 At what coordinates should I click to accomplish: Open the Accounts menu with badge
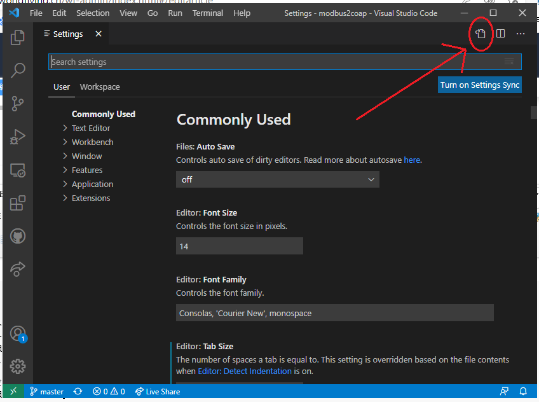[x=18, y=333]
